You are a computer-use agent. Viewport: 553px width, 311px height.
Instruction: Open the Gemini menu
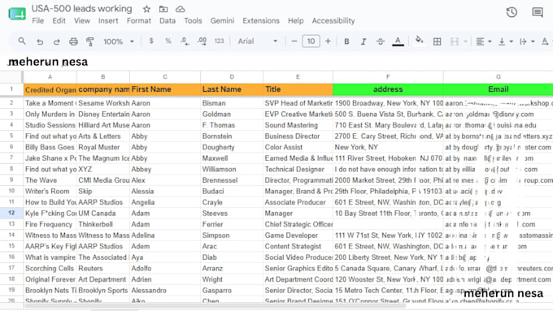[x=222, y=21]
